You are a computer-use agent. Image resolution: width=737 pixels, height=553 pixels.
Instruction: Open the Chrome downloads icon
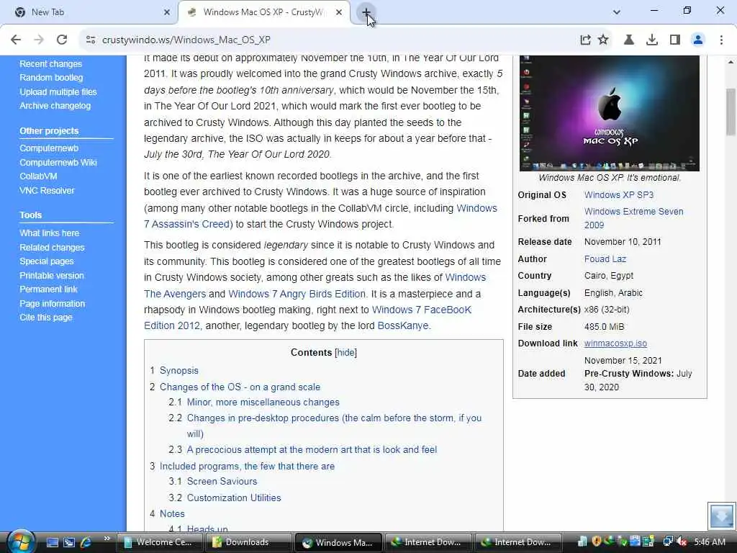pos(652,40)
